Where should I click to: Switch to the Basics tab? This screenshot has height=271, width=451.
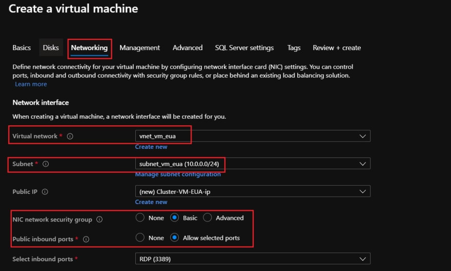(x=22, y=48)
